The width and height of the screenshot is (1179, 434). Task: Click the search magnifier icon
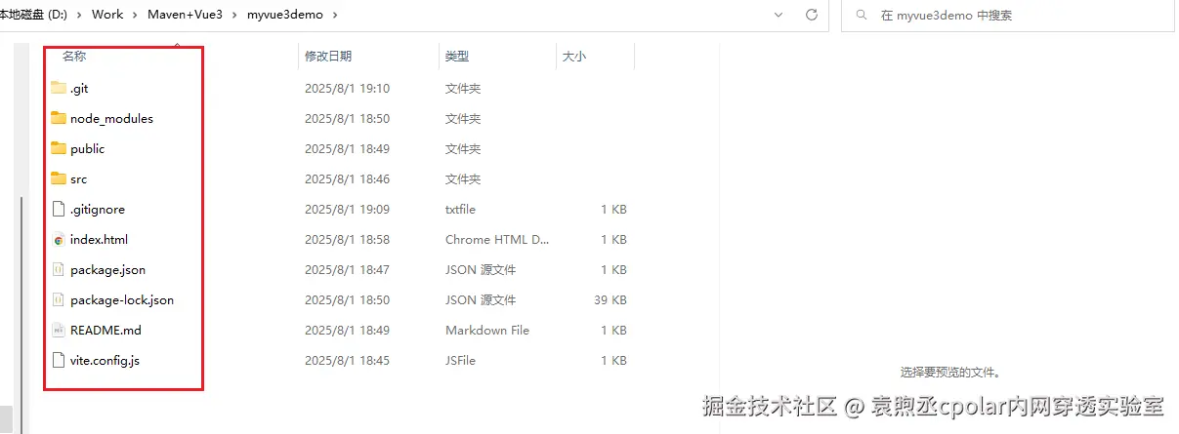(x=861, y=16)
